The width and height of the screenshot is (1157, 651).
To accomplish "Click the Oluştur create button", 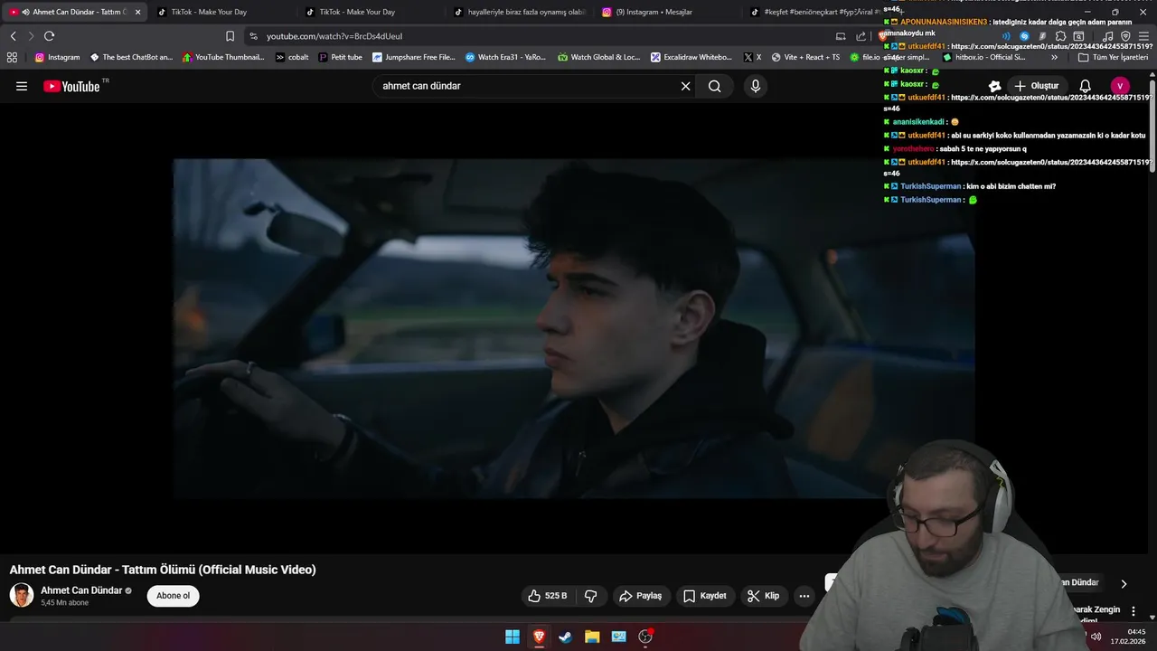I will pos(1037,86).
